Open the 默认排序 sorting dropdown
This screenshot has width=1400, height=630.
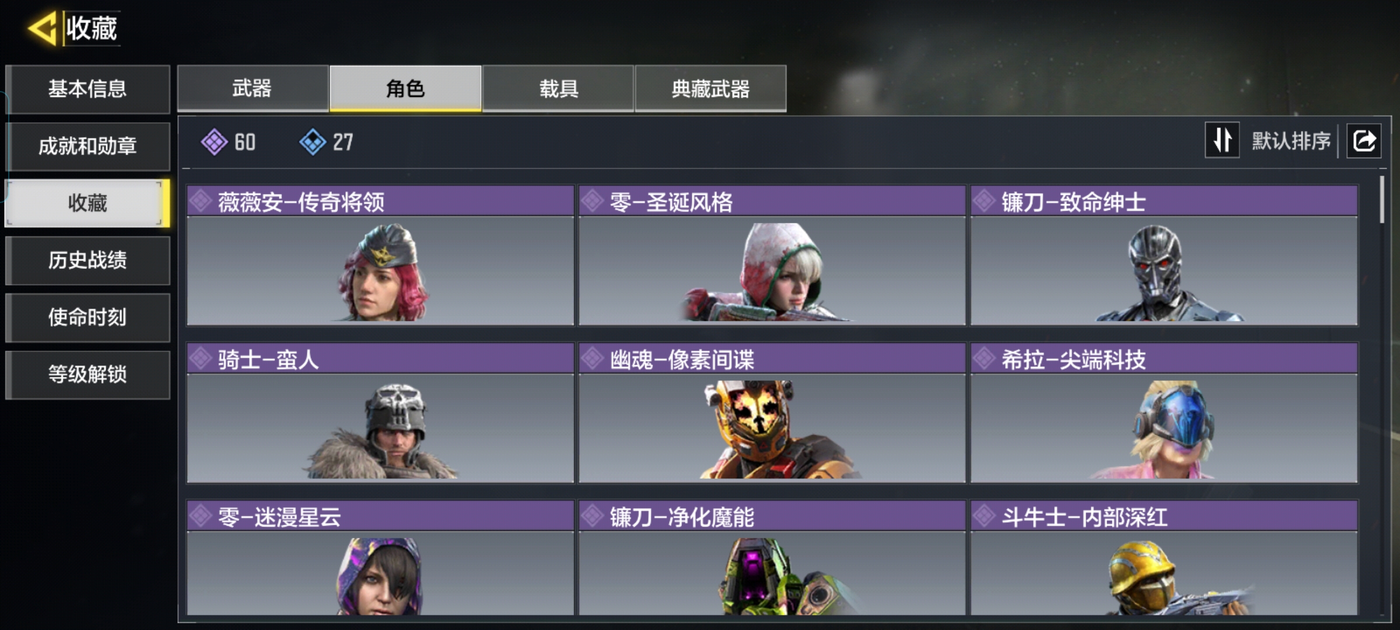[1291, 141]
